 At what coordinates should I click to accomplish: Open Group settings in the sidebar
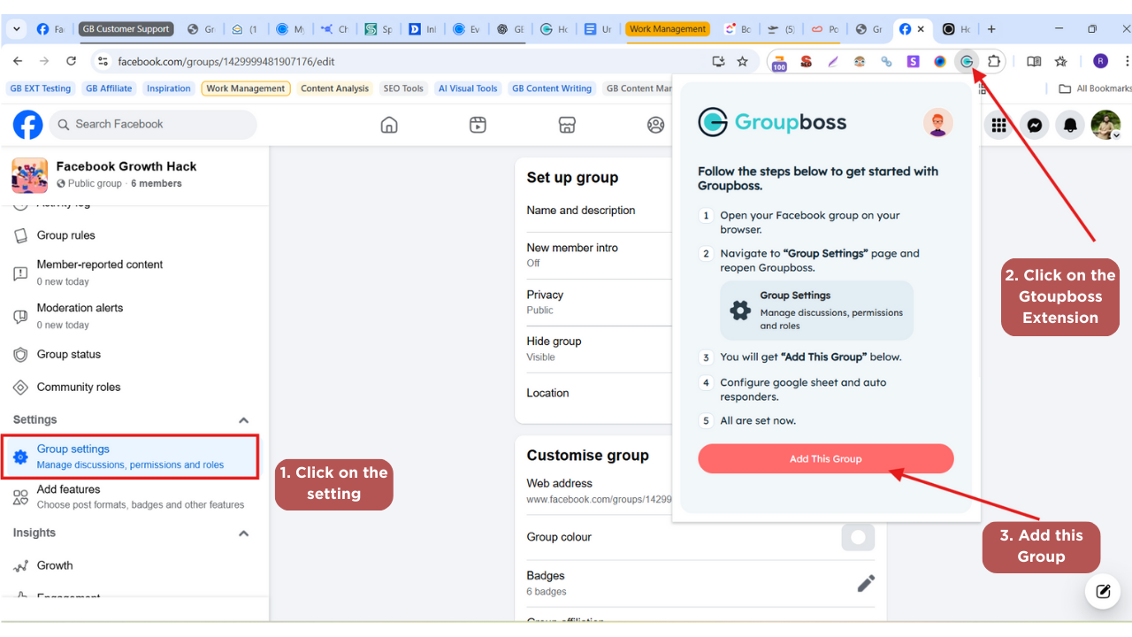tap(130, 457)
